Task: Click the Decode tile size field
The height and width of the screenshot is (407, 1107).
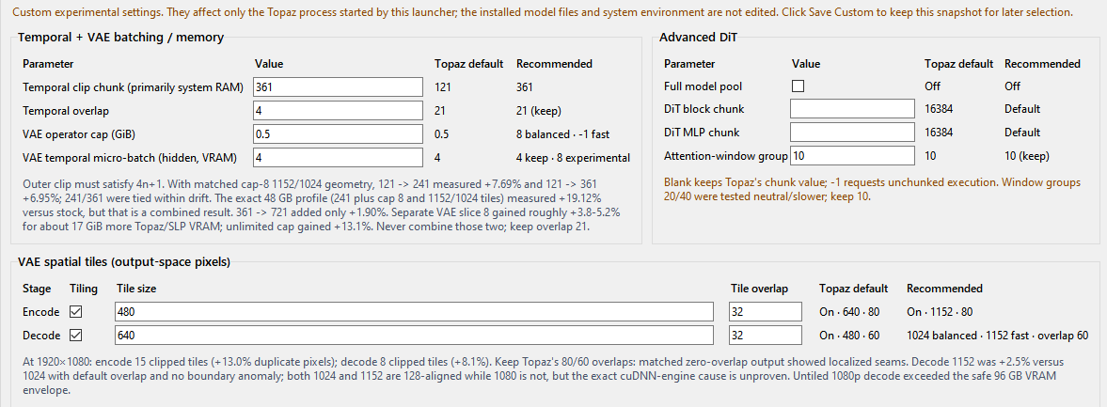Action: tap(415, 335)
